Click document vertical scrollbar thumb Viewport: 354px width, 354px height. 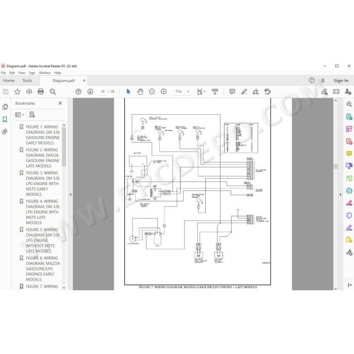pyautogui.click(x=336, y=166)
